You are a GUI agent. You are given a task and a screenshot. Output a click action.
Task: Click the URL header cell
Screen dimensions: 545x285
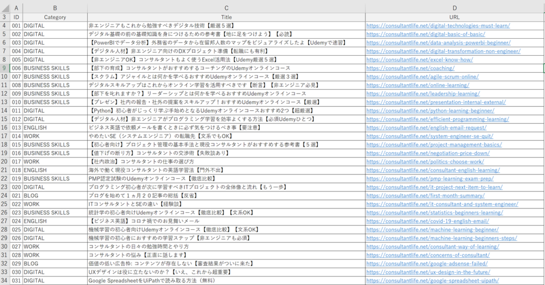(455, 17)
